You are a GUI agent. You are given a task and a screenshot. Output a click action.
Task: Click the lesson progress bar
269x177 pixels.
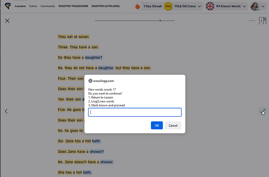click(x=134, y=21)
